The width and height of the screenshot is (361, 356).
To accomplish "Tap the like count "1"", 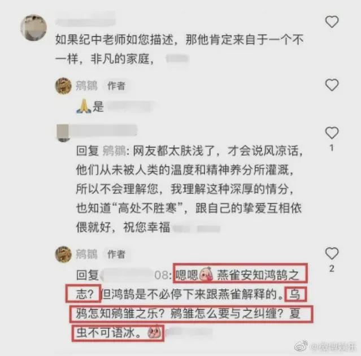I will tap(332, 148).
